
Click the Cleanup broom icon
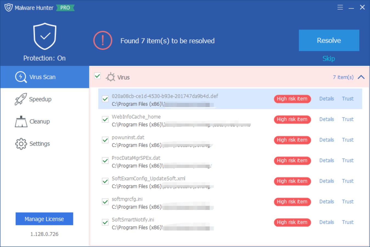(x=21, y=122)
